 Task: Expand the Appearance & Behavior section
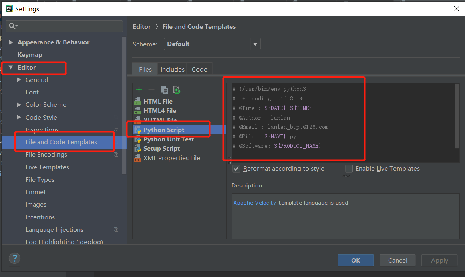[10, 42]
